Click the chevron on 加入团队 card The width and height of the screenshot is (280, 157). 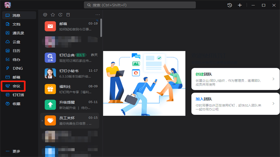(273, 103)
